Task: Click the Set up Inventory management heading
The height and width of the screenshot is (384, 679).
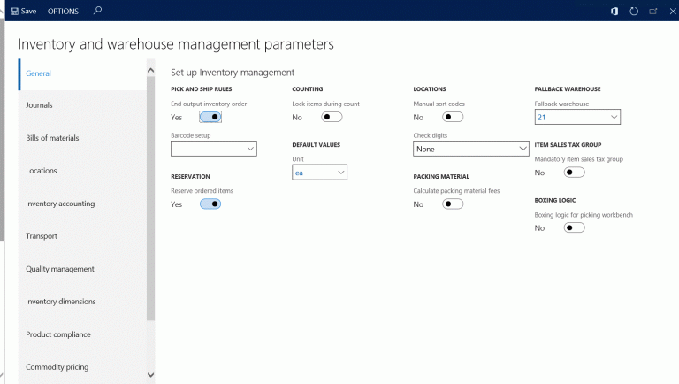Action: [x=233, y=73]
